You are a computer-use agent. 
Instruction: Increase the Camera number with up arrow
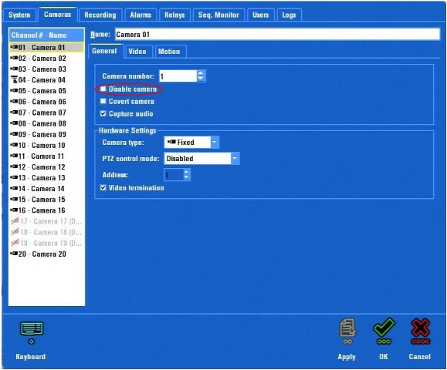tap(201, 73)
